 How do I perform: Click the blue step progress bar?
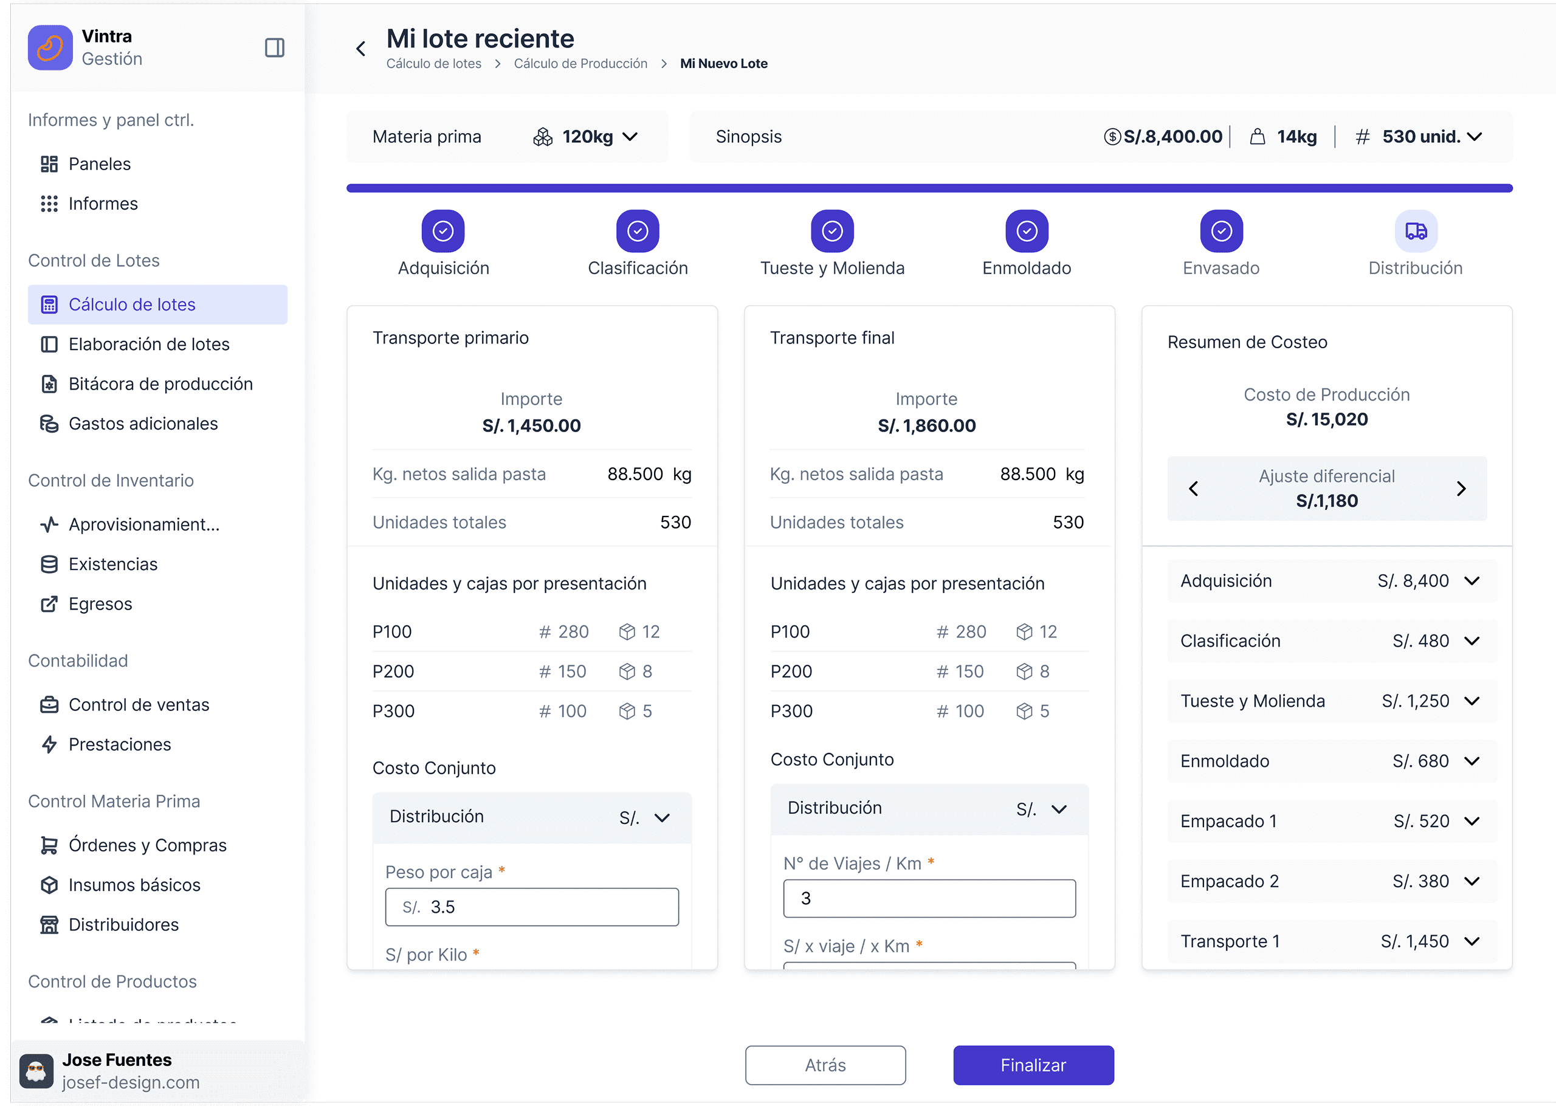(929, 188)
